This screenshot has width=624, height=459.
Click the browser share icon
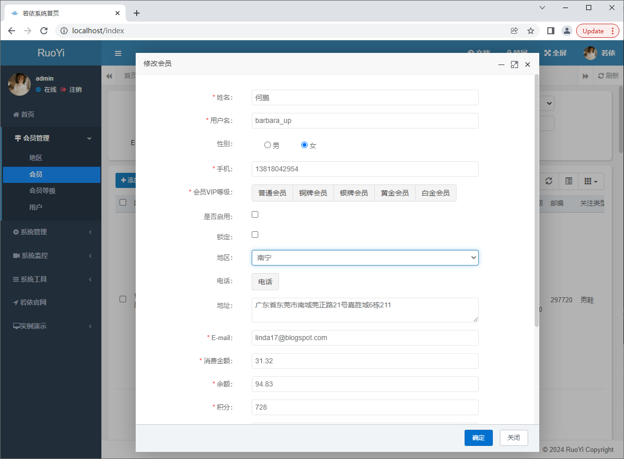514,31
